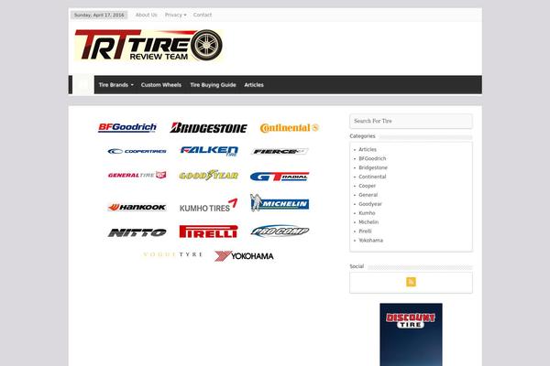The height and width of the screenshot is (366, 550).
Task: Open the Cooper Tires brand logo
Action: tap(137, 151)
